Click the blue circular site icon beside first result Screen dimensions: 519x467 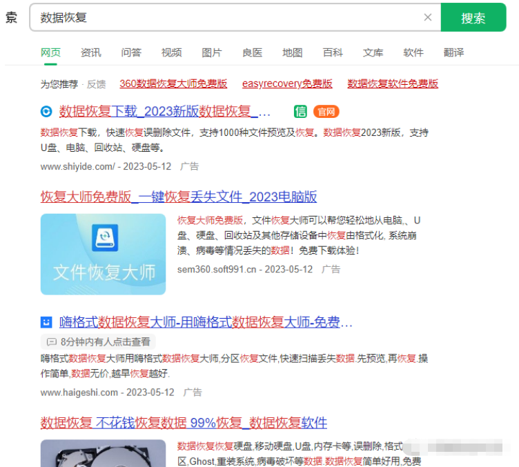pos(46,112)
